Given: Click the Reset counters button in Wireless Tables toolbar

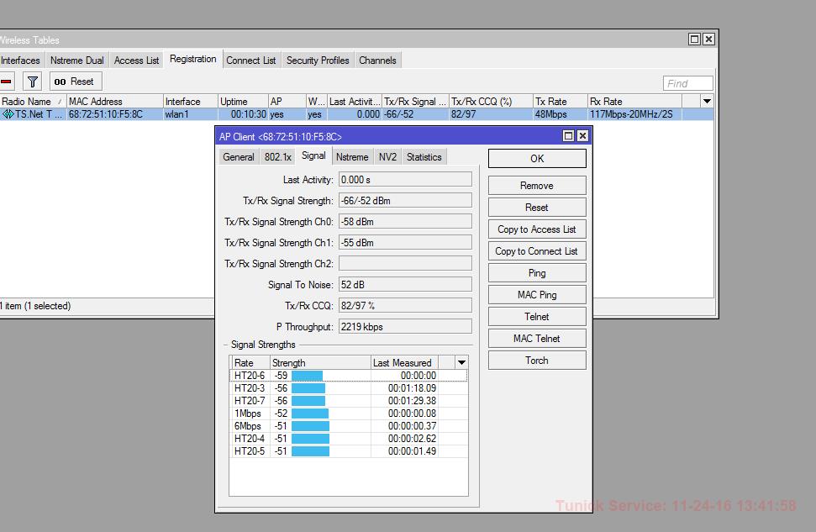Looking at the screenshot, I should click(x=75, y=82).
